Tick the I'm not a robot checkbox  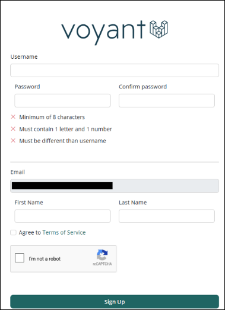(x=20, y=258)
